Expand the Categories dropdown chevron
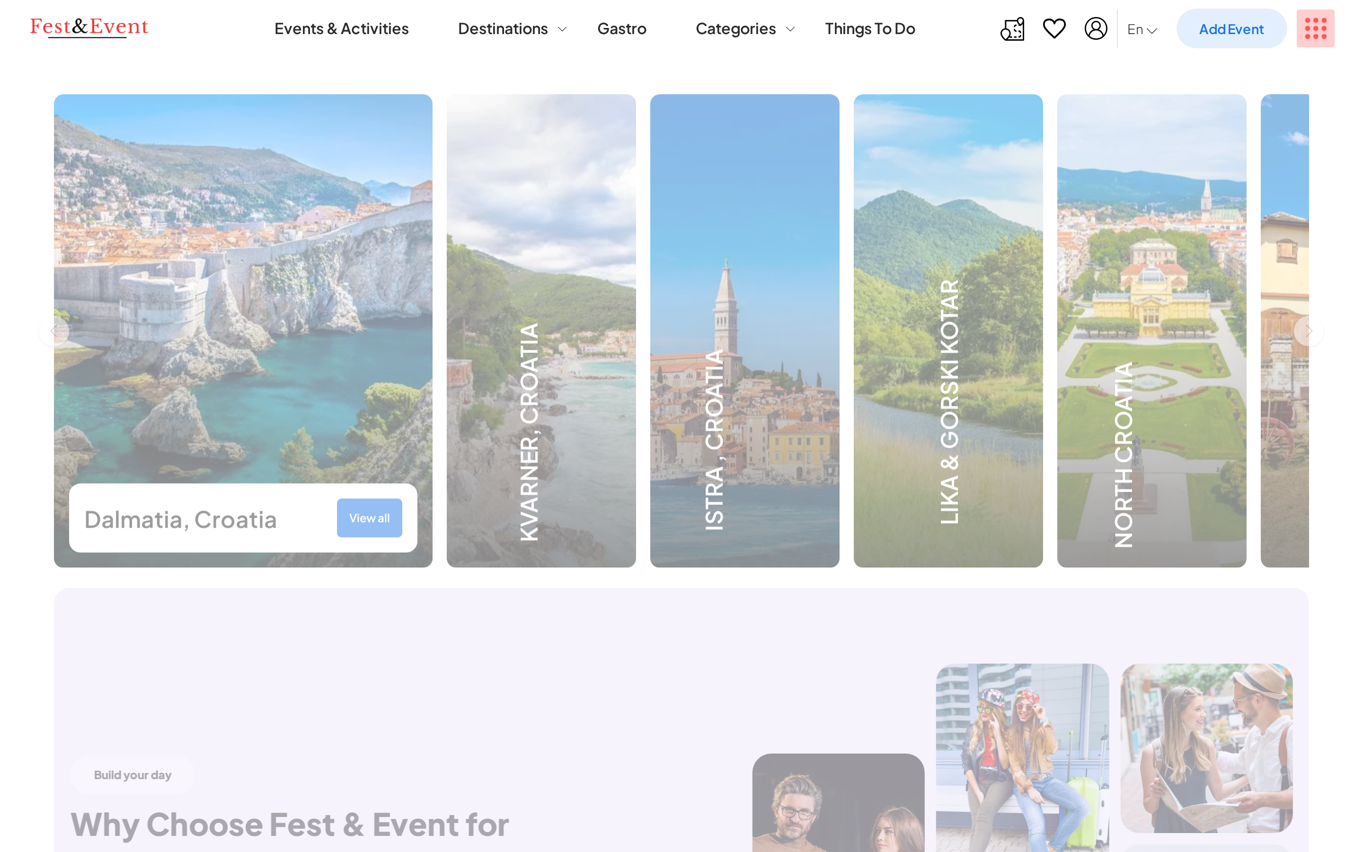The width and height of the screenshot is (1363, 852). (x=790, y=29)
